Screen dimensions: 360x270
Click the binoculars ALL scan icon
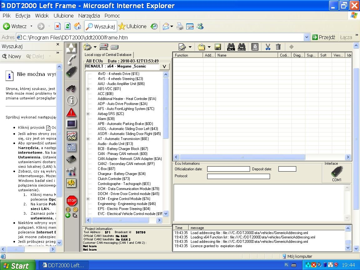[231, 47]
